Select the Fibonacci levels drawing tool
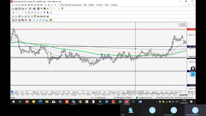 point(29,13)
